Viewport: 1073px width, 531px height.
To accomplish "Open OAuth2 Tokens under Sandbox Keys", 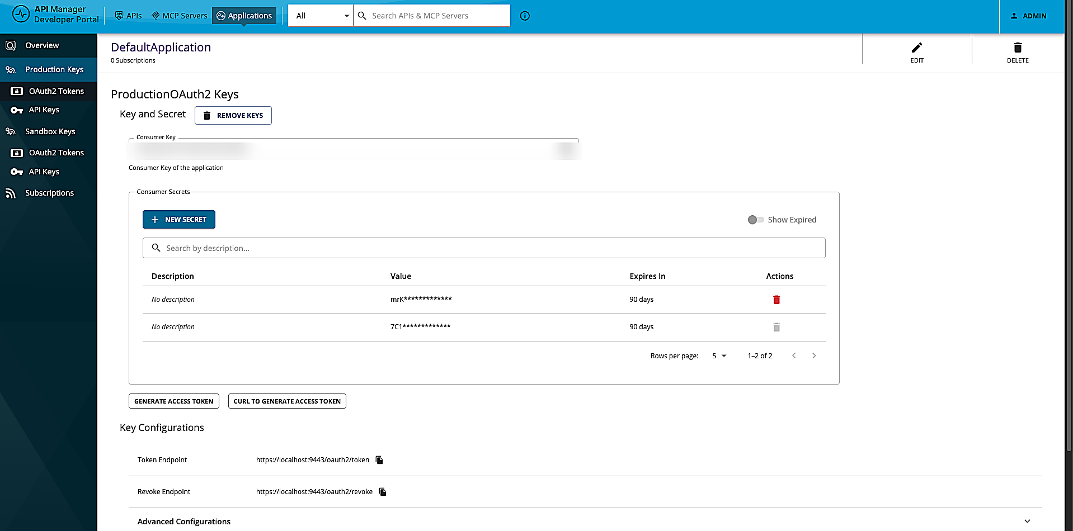I will pos(49,153).
